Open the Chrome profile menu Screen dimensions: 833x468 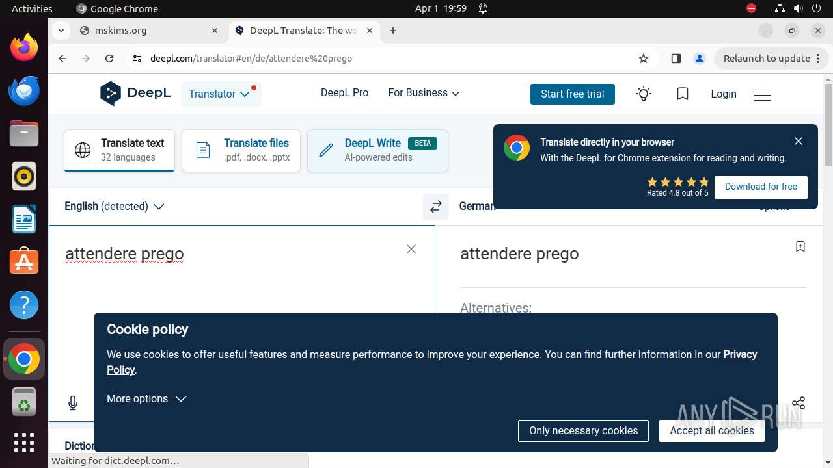coord(700,58)
